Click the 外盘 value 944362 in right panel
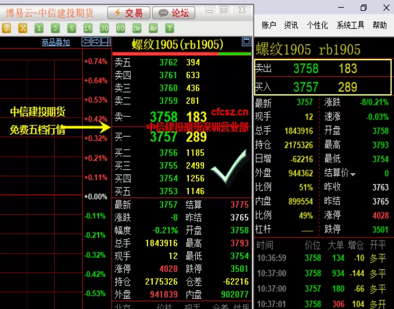This screenshot has width=394, height=309. pos(300,173)
